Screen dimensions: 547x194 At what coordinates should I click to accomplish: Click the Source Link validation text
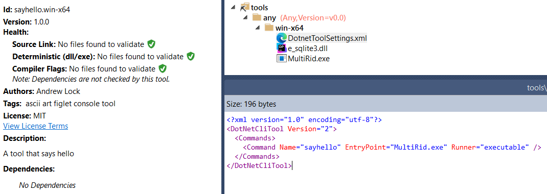coord(101,44)
